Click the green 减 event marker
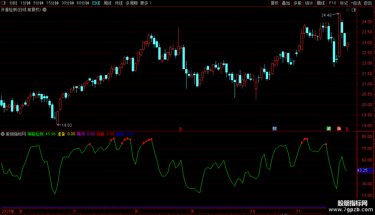Image resolution: width=375 pixels, height=215 pixels. pos(329,129)
